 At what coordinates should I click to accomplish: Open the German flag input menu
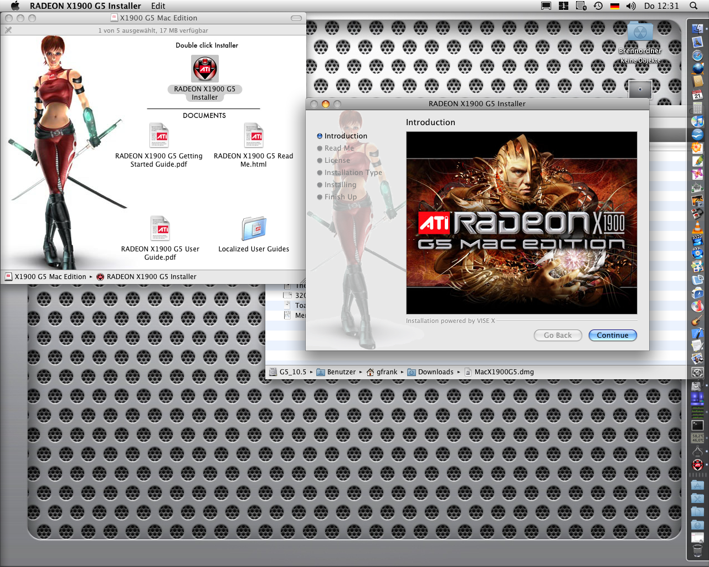tap(615, 6)
